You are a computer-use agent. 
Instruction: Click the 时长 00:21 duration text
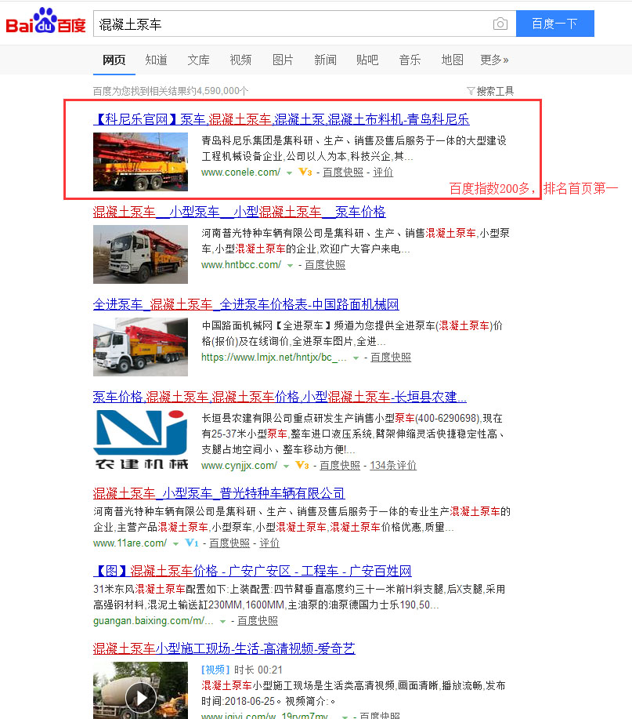[258, 670]
